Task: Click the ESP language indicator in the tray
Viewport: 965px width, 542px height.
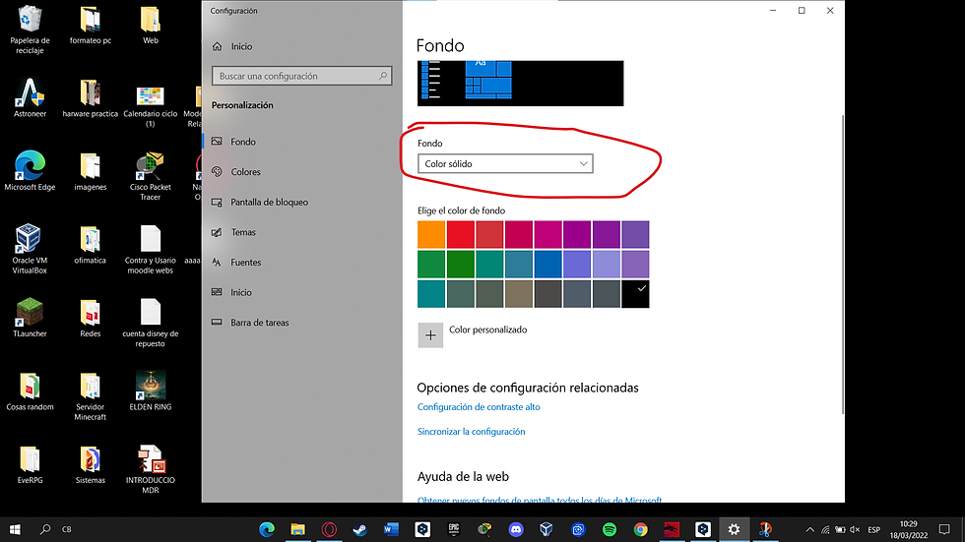Action: pos(874,530)
